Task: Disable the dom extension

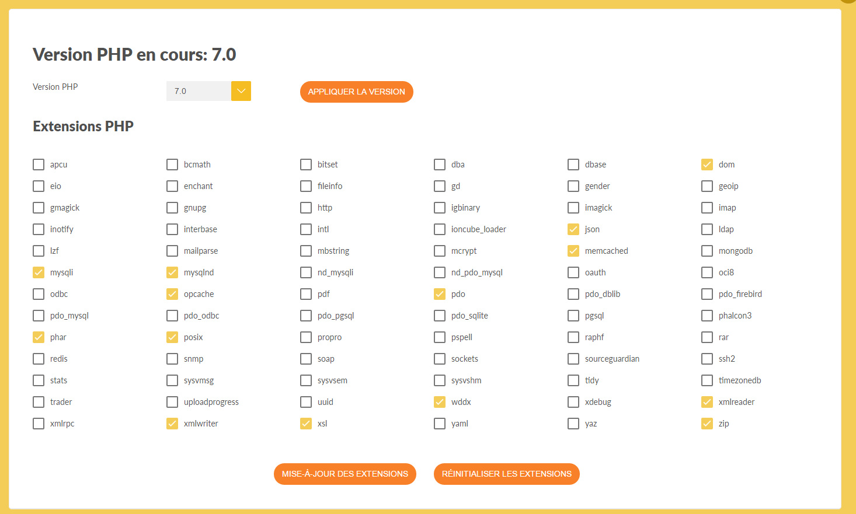Action: coord(707,164)
